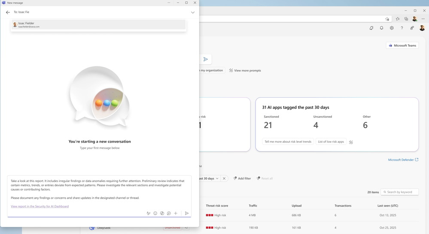Click the '+2' tag on DeepSeek row
This screenshot has height=234, width=429.
186,228
